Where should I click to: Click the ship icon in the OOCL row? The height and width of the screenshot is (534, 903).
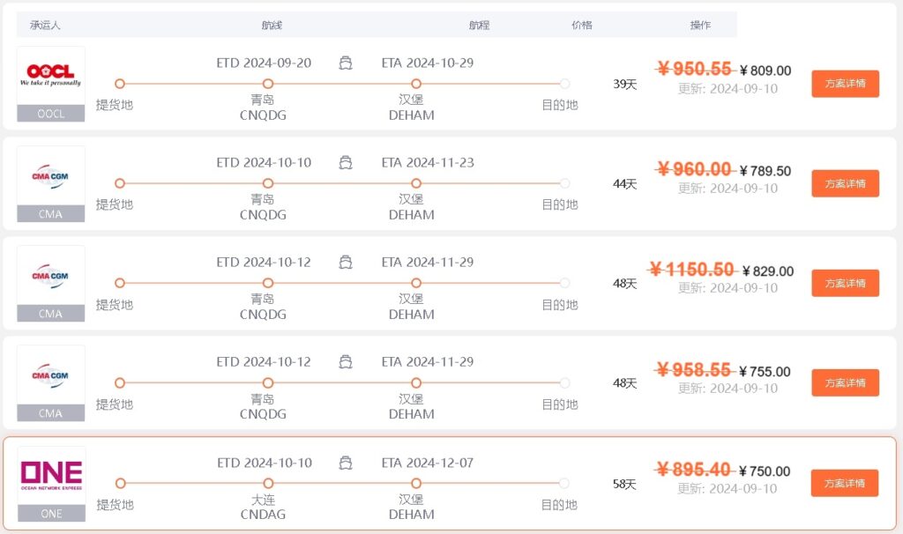(x=346, y=63)
